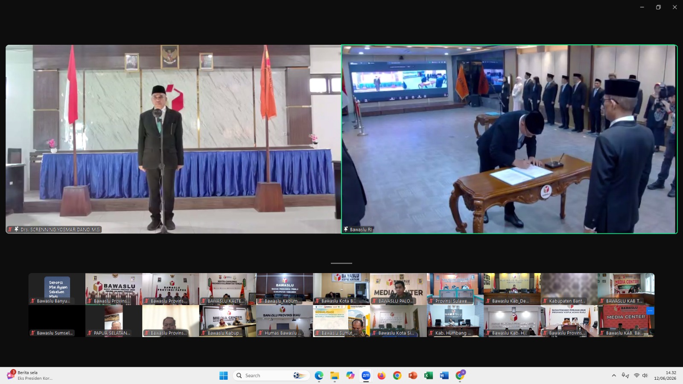Select the Bawaslu Kota B... participant thumbnail
The image size is (683, 384).
point(341,289)
